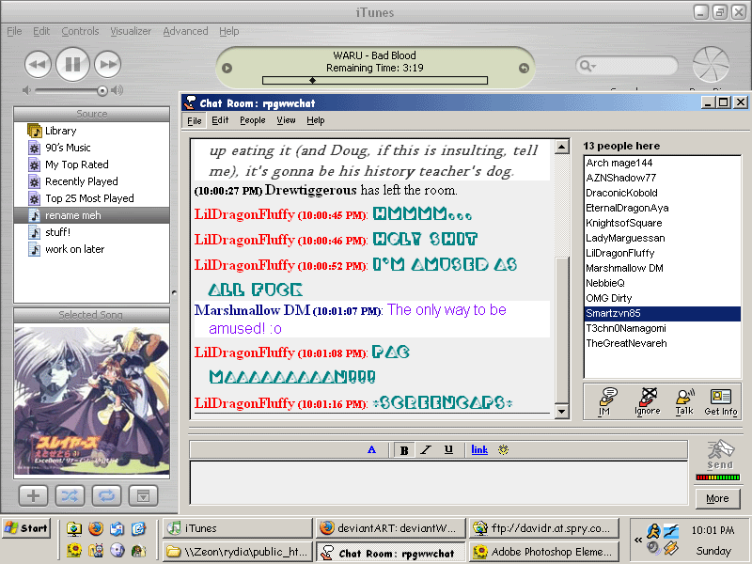The image size is (752, 564).
Task: Launch Firefox from quick launch
Action: point(95,528)
